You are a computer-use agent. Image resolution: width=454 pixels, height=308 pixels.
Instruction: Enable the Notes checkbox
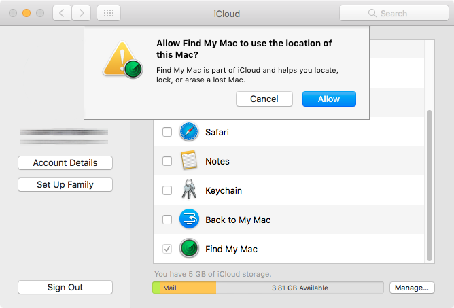167,161
